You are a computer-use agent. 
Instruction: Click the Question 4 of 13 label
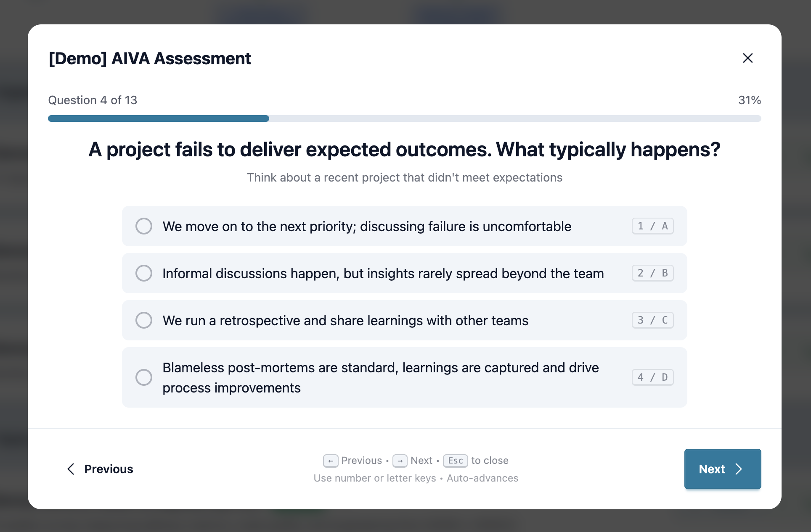point(93,100)
